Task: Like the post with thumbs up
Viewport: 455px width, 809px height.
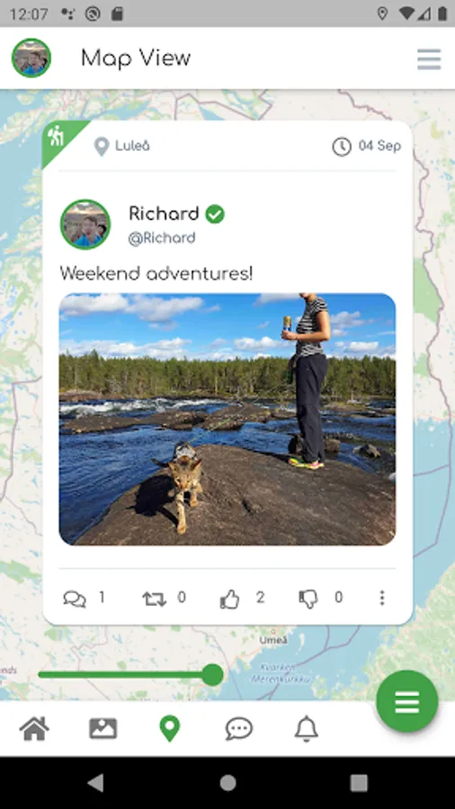Action: 229,599
